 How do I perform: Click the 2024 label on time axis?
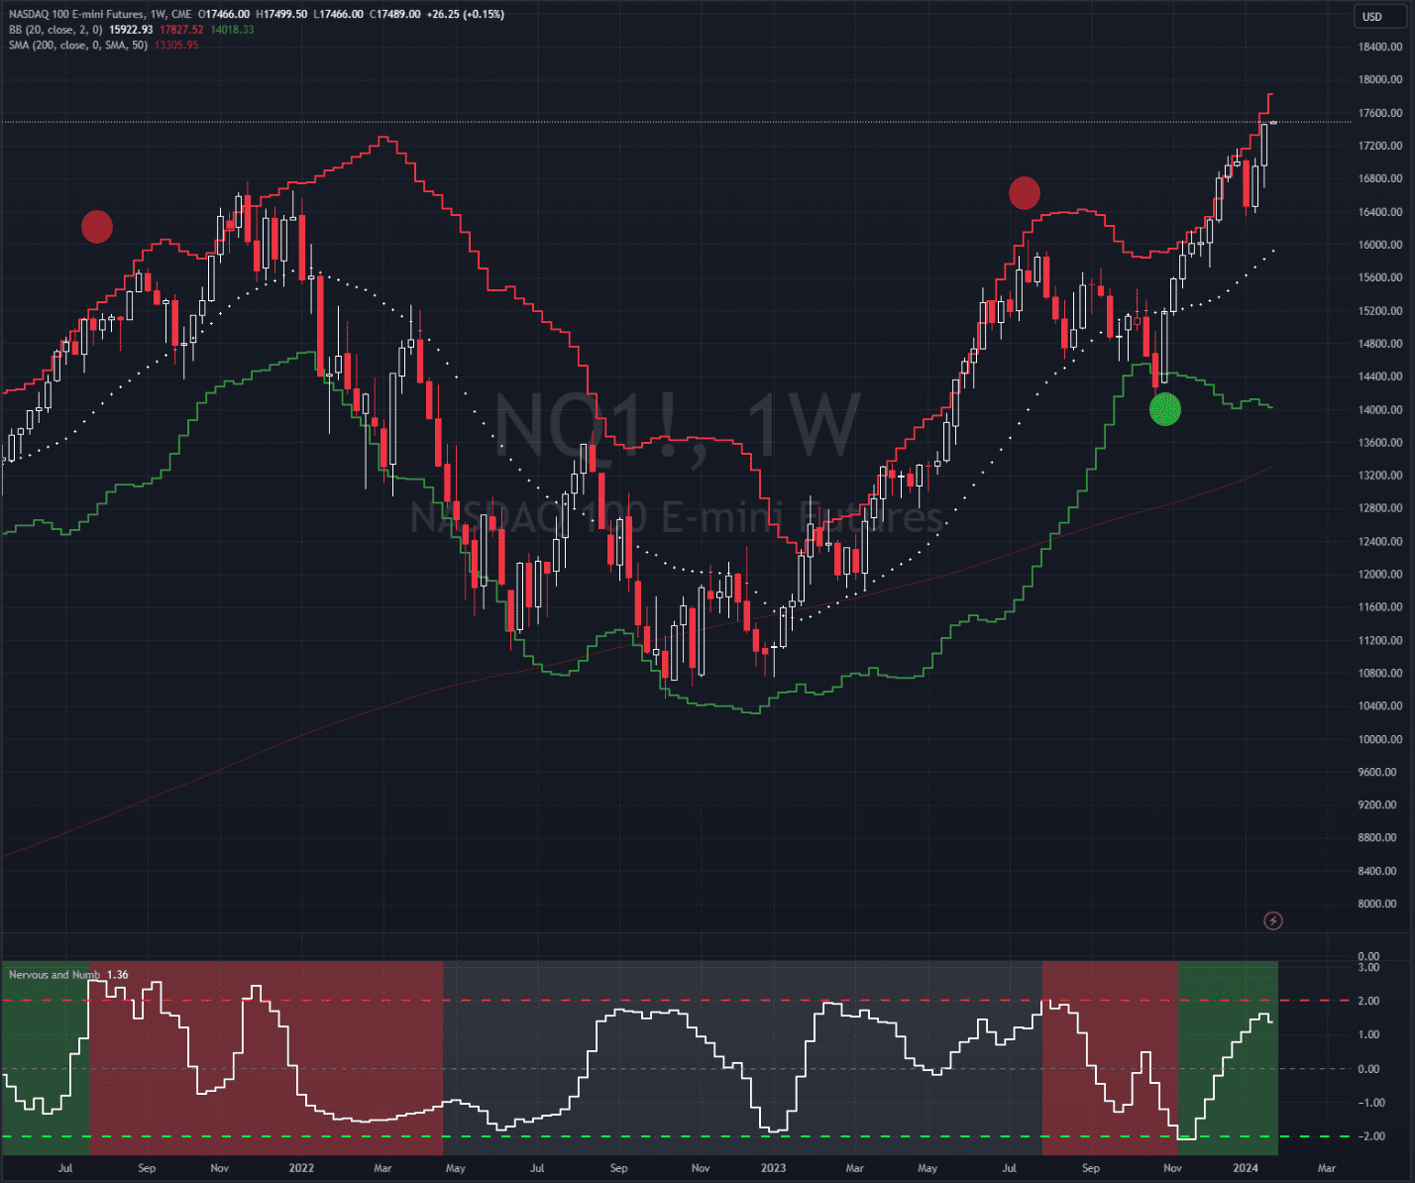tap(1246, 1168)
